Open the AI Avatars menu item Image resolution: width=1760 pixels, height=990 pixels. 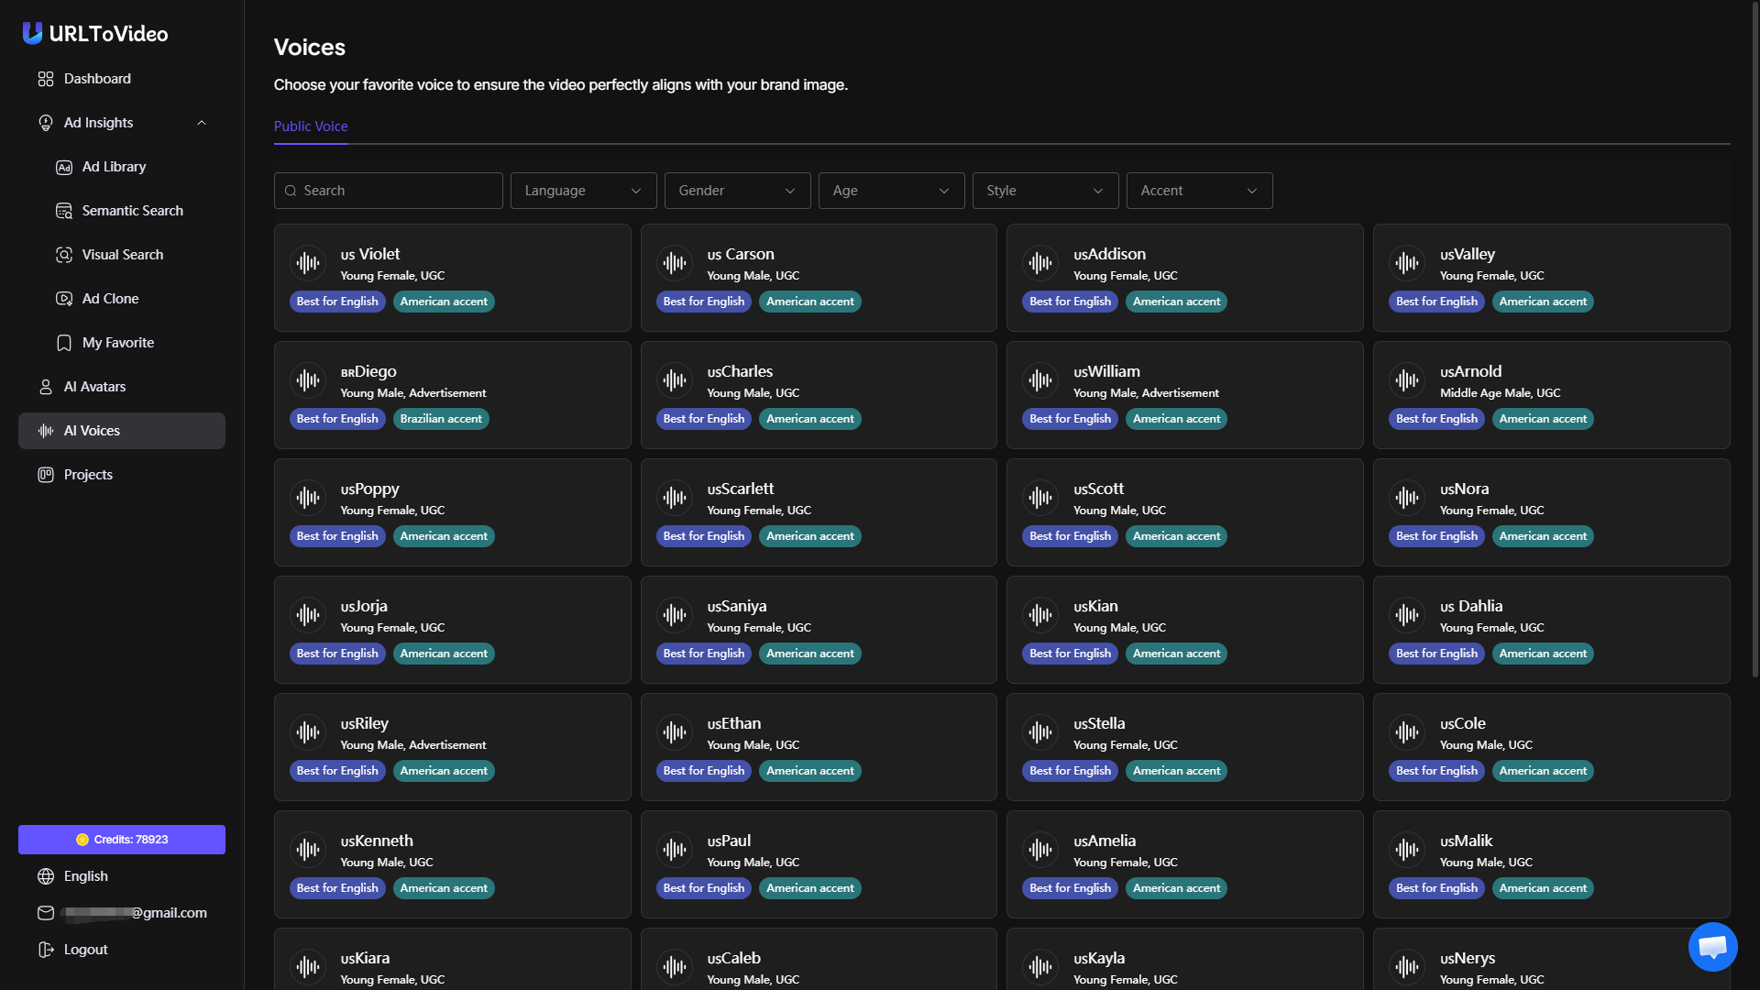(x=94, y=387)
